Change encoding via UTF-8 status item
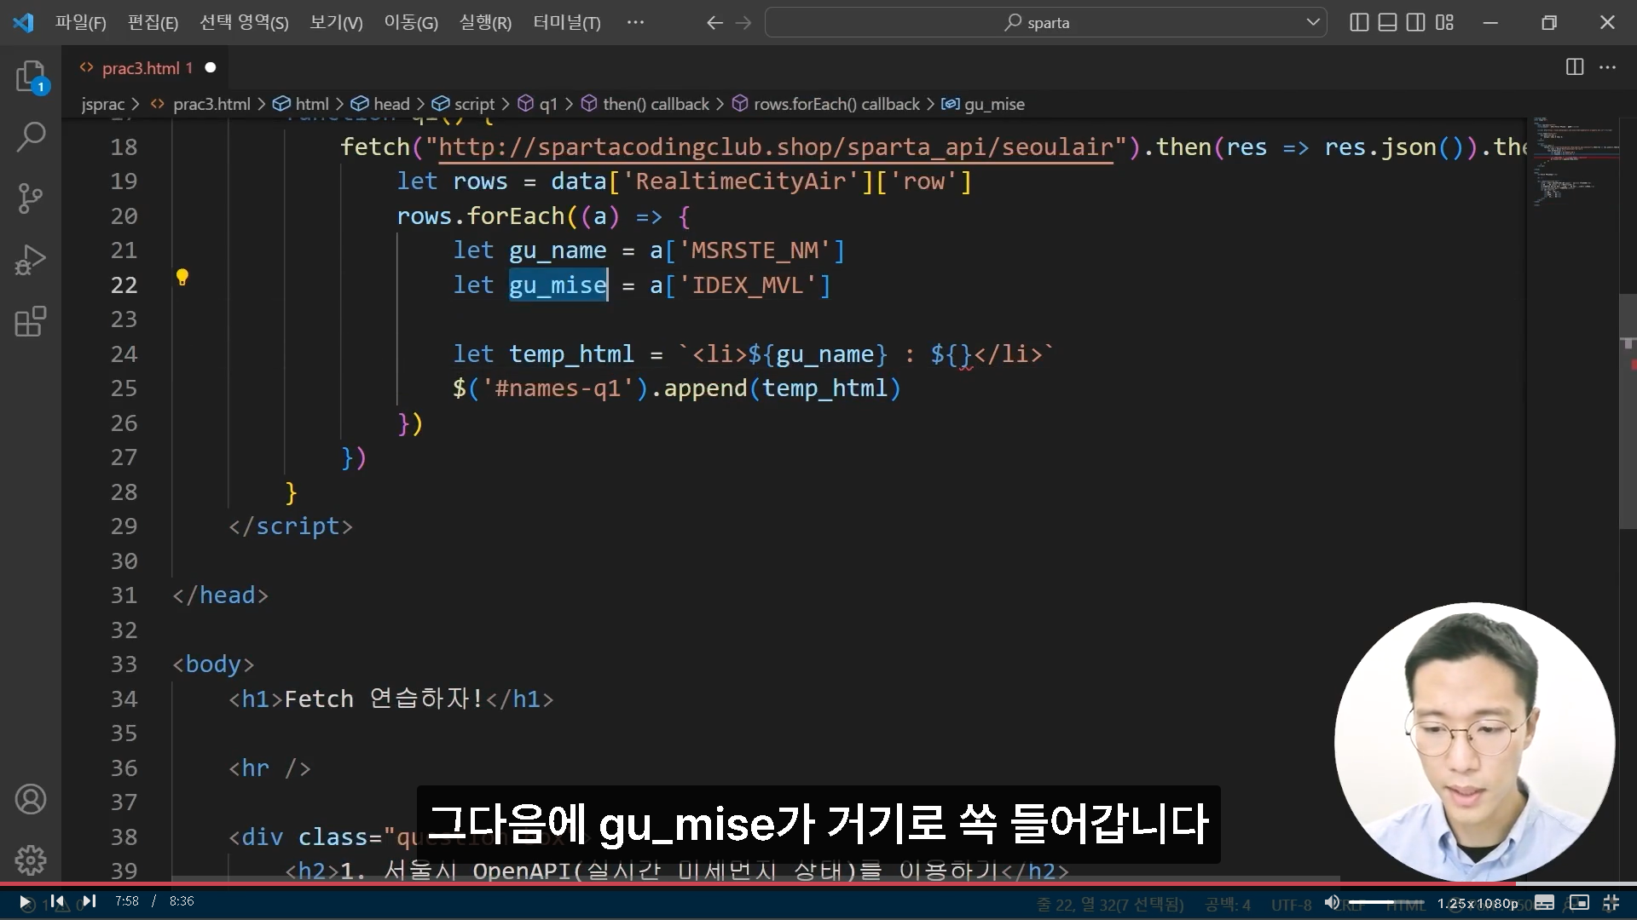The height and width of the screenshot is (920, 1637). 1291,905
